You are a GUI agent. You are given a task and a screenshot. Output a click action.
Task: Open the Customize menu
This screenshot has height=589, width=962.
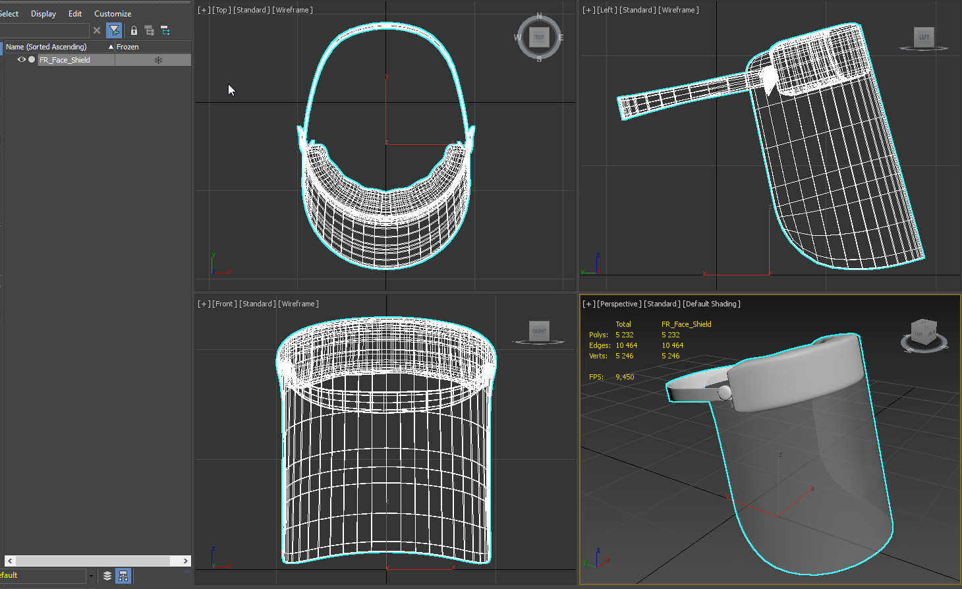112,13
